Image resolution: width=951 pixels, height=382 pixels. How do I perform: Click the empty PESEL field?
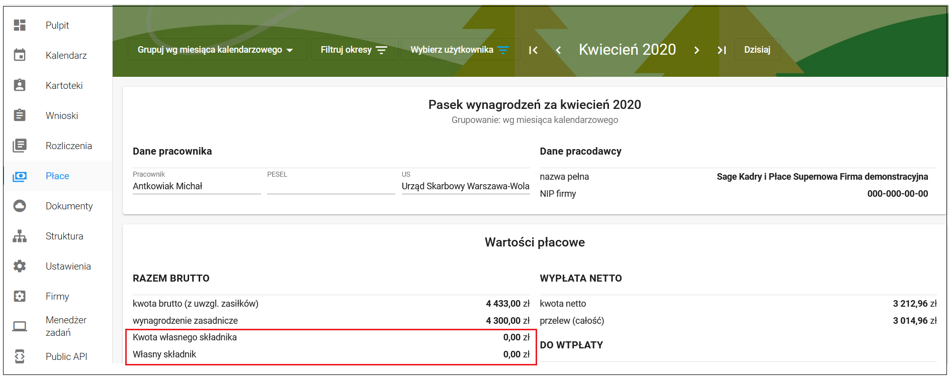point(331,186)
